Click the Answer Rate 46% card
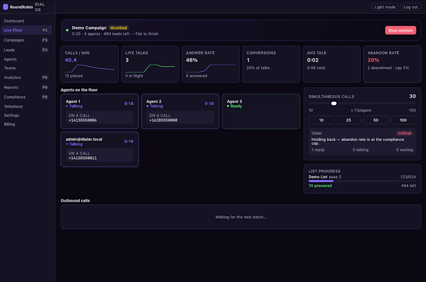Image resolution: width=426 pixels, height=282 pixels. [x=210, y=64]
